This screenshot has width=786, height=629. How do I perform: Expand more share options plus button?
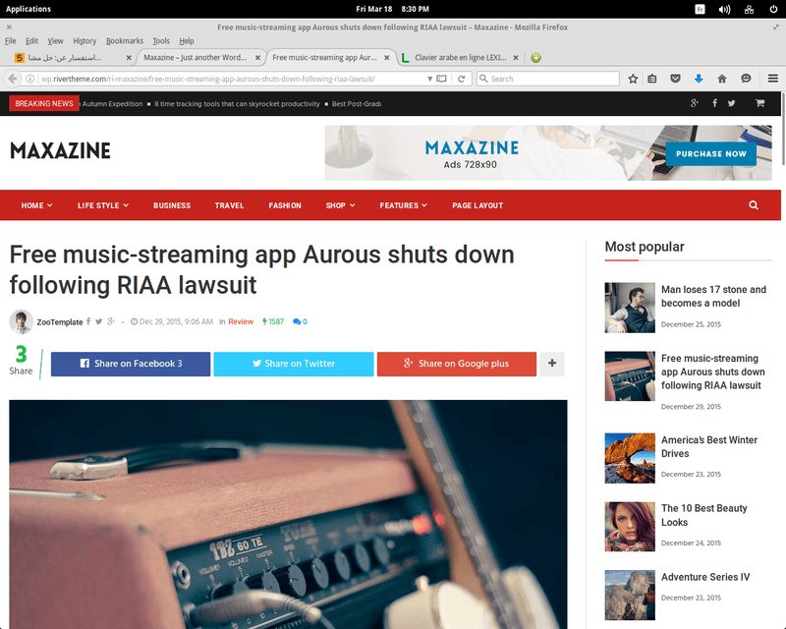tap(552, 364)
